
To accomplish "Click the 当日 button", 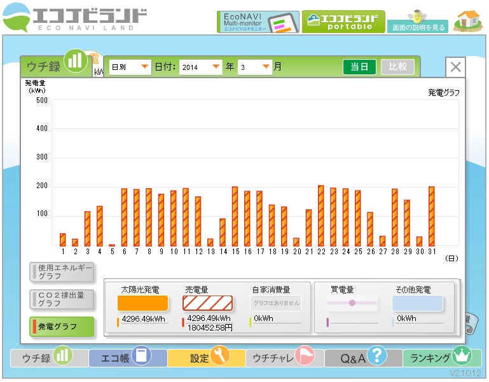I will [x=359, y=67].
